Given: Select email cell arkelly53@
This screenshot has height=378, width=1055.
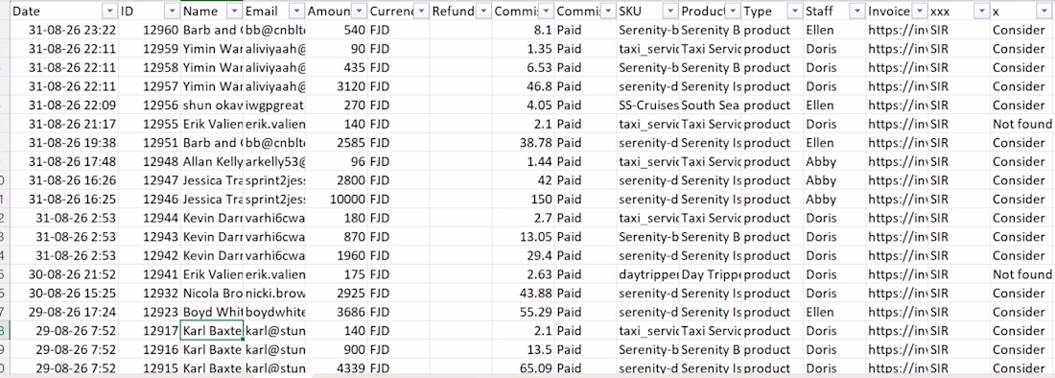Looking at the screenshot, I should click(x=274, y=161).
